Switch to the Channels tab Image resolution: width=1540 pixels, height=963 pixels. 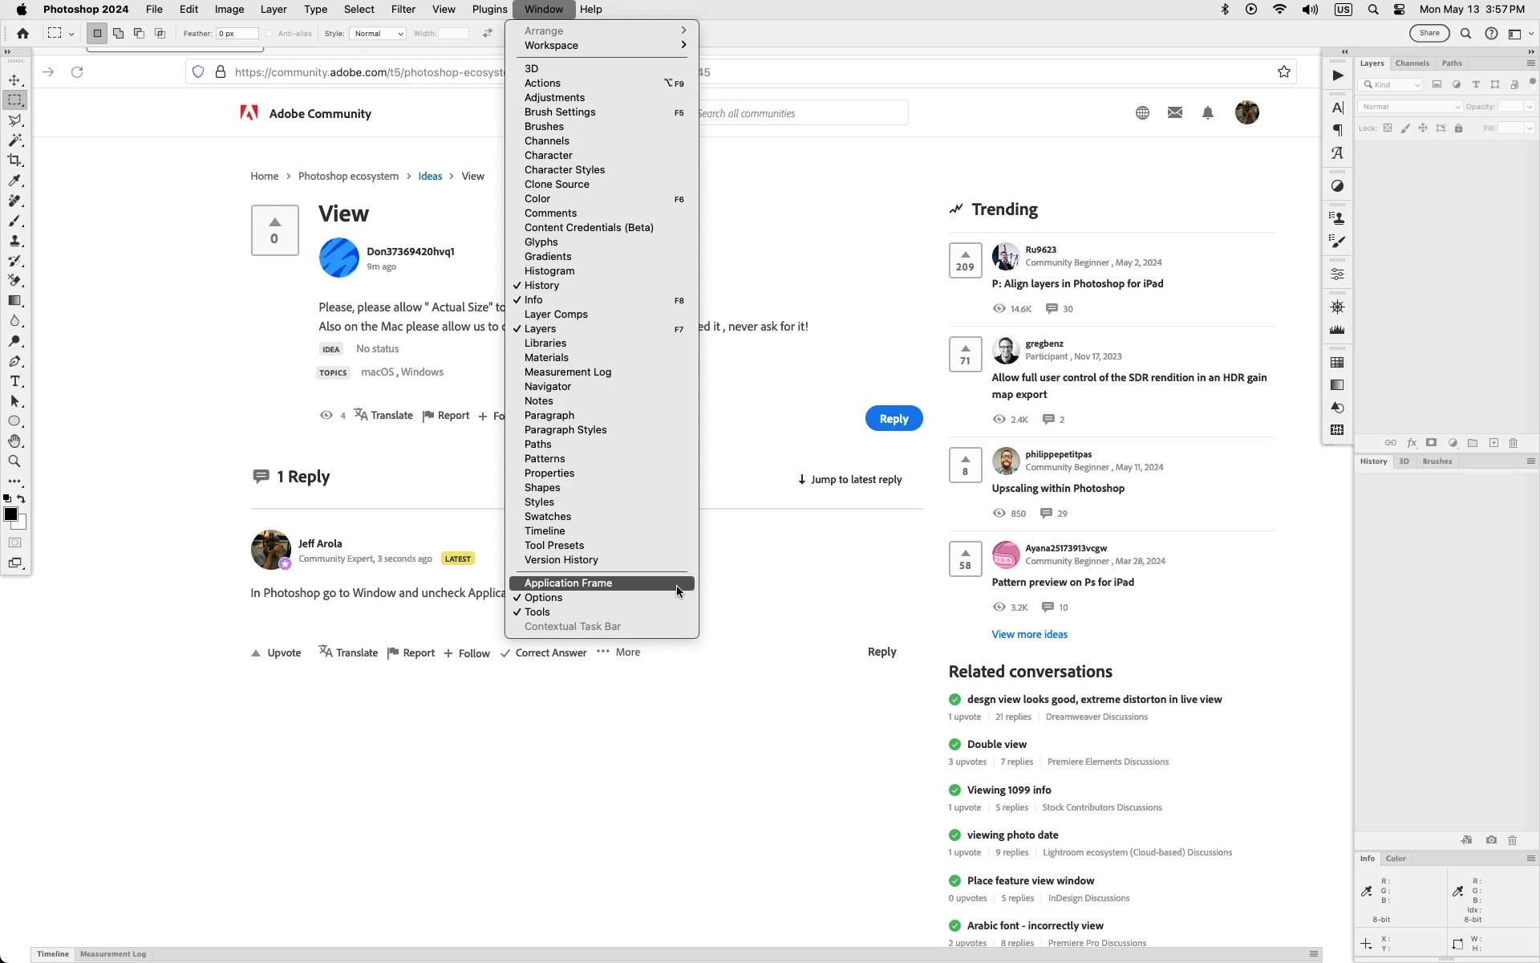pyautogui.click(x=1412, y=63)
